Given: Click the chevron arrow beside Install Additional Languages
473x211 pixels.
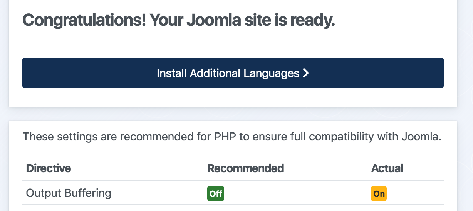Looking at the screenshot, I should coord(306,73).
